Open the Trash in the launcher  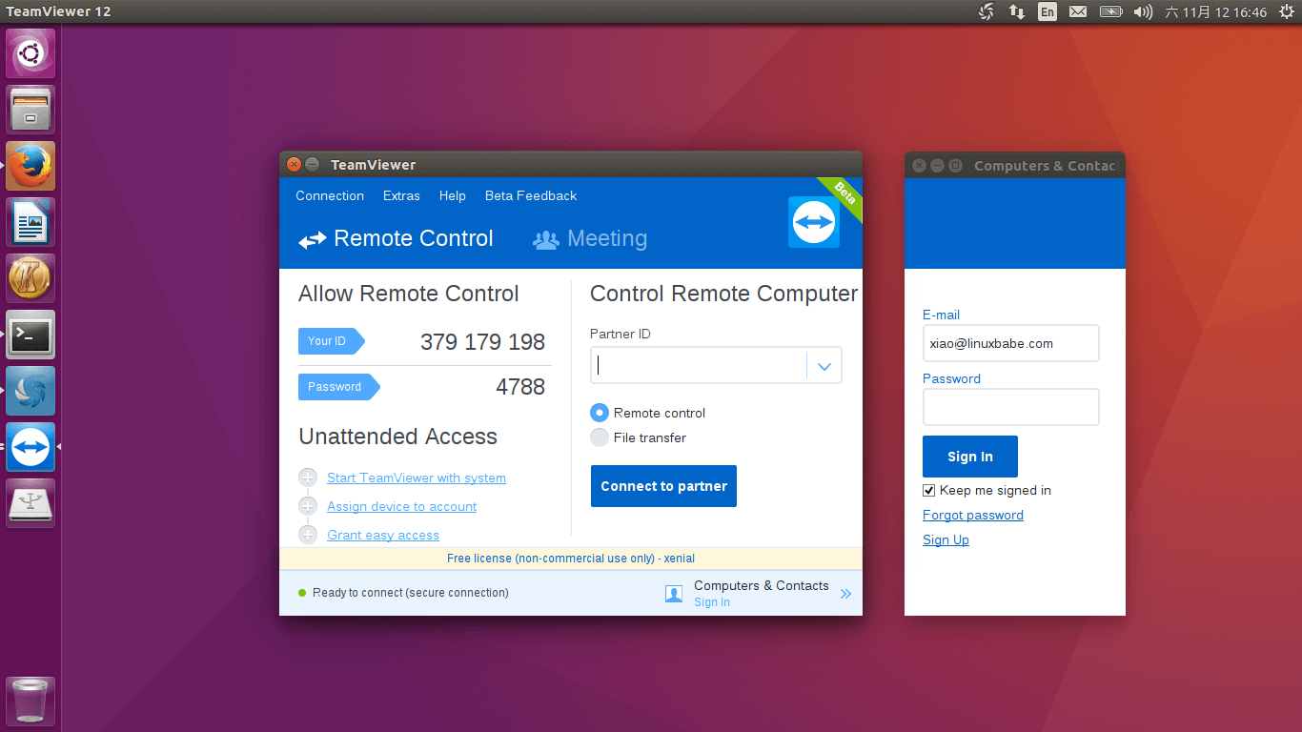click(31, 701)
